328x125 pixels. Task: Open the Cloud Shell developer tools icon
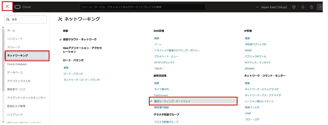pyautogui.click(x=294, y=7)
